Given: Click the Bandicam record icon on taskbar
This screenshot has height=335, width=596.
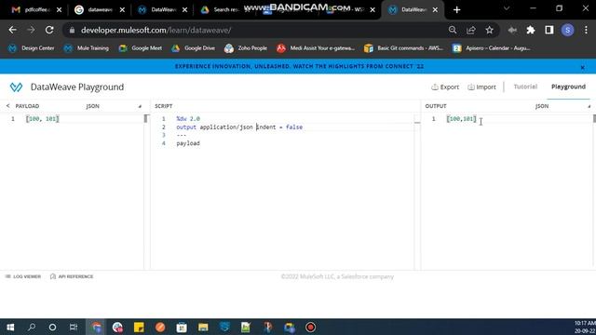Looking at the screenshot, I should tap(310, 327).
